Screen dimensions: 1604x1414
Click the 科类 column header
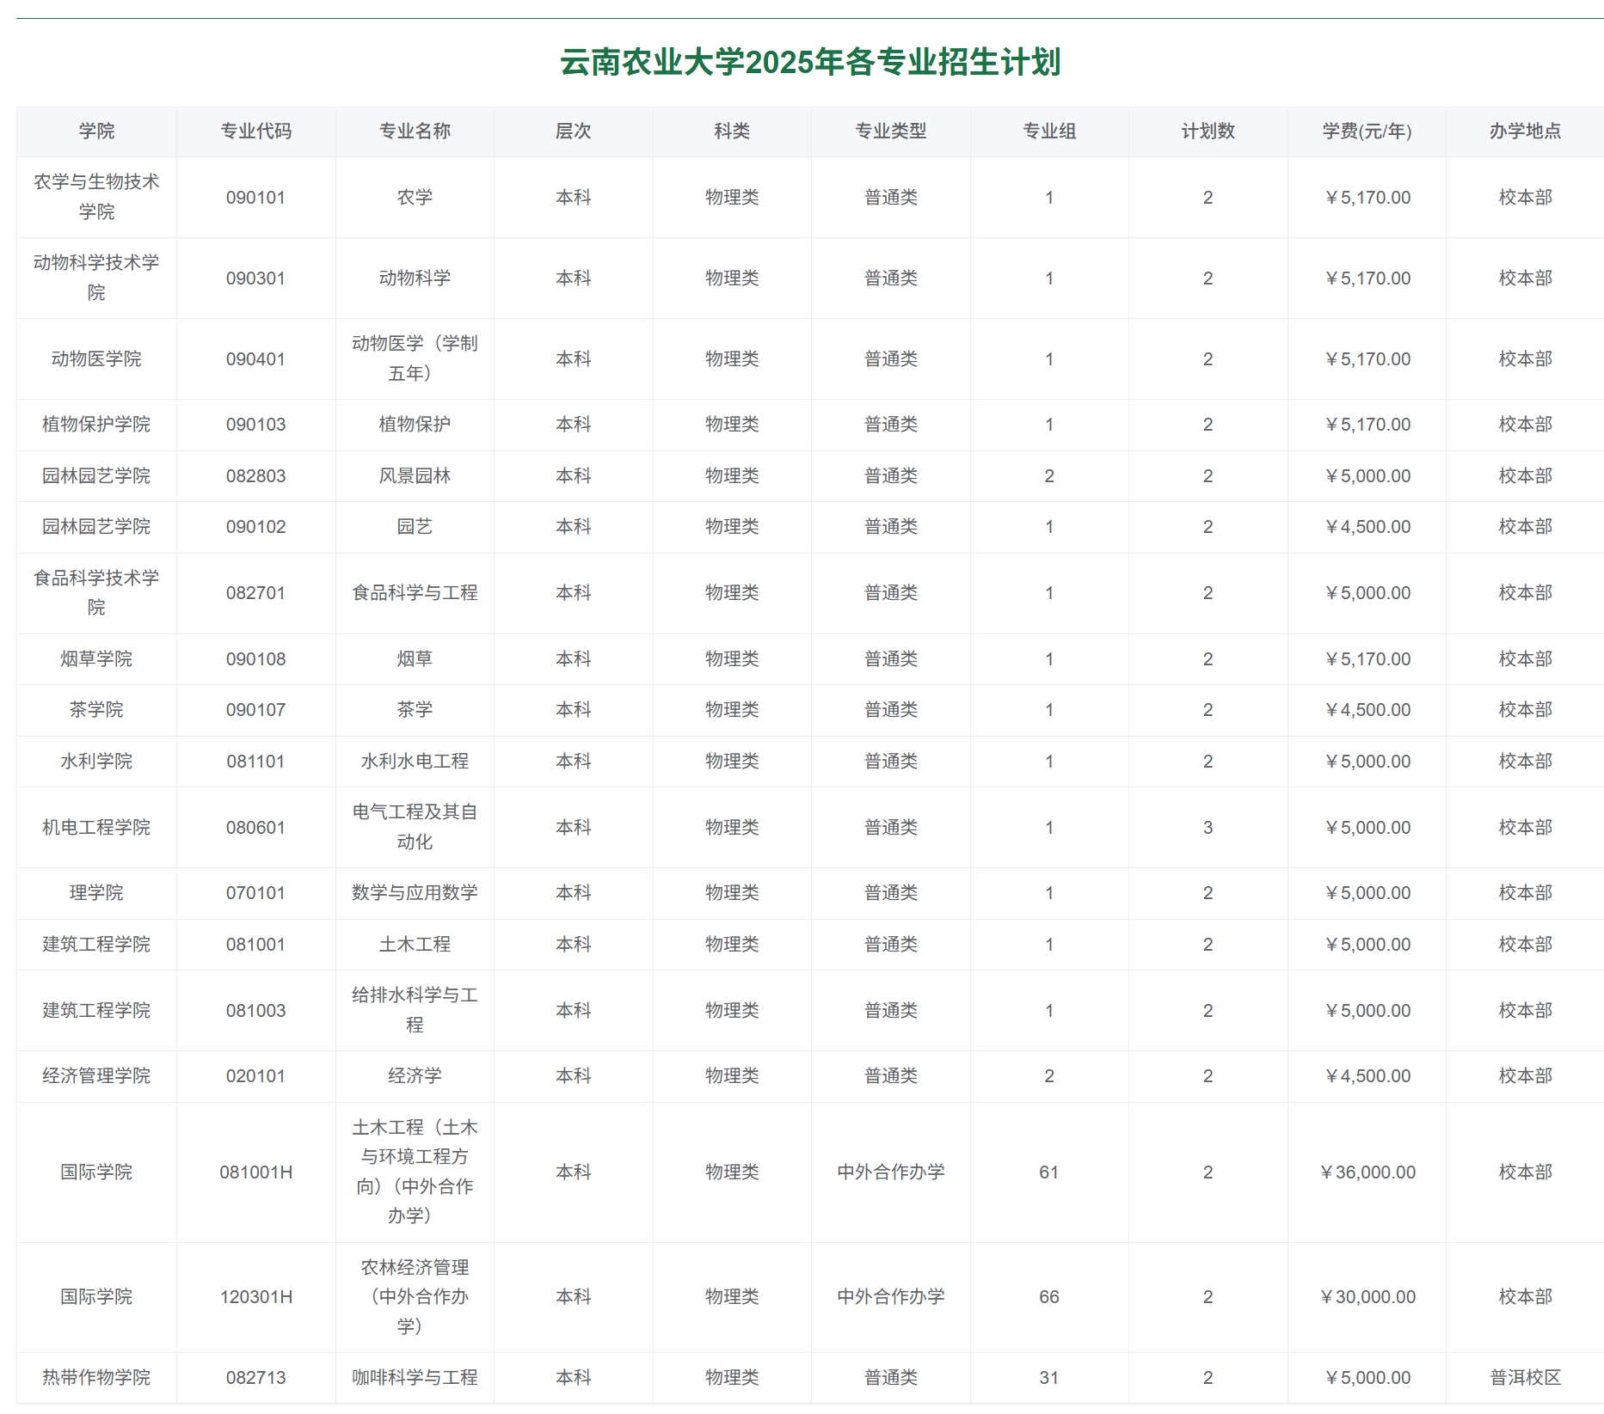tap(732, 131)
